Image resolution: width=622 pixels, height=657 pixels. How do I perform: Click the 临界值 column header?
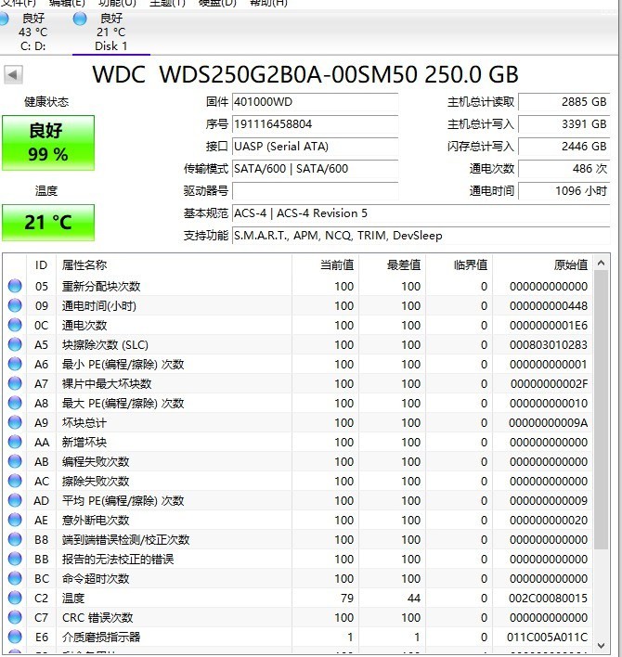click(x=459, y=264)
